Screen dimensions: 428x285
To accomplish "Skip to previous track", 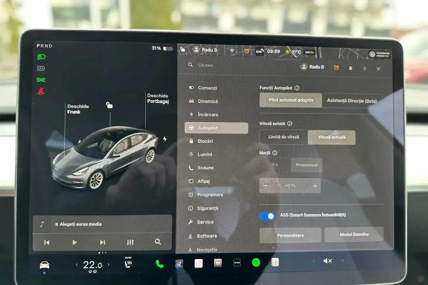I will pos(47,242).
